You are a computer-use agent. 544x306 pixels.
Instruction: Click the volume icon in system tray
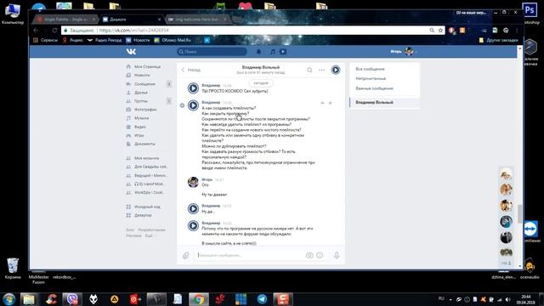click(x=508, y=299)
